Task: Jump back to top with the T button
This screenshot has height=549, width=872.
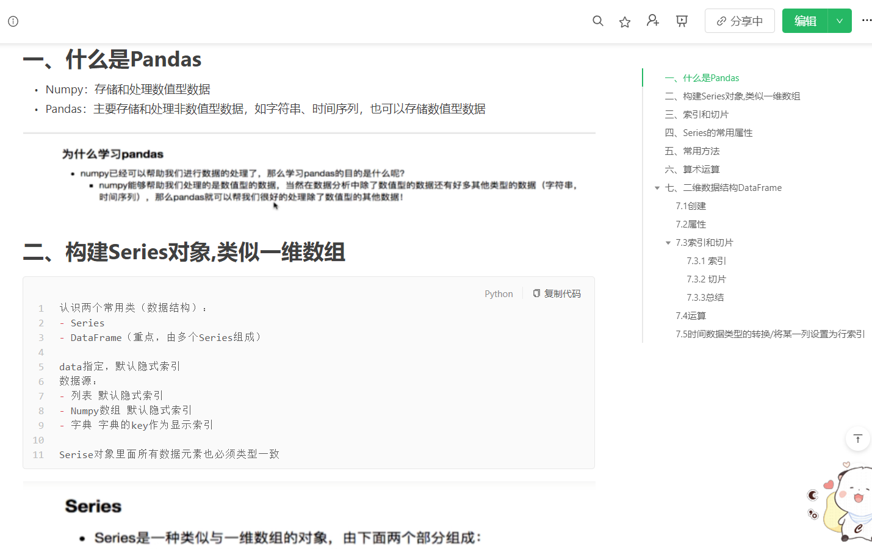Action: coord(857,439)
